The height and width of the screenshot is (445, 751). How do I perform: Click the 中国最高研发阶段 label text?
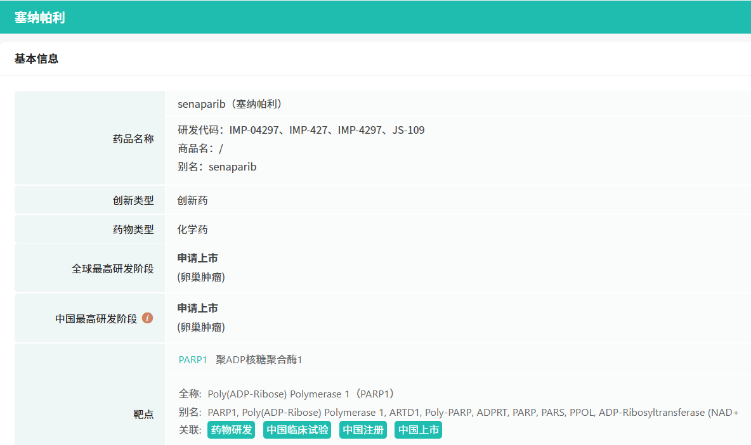96,319
